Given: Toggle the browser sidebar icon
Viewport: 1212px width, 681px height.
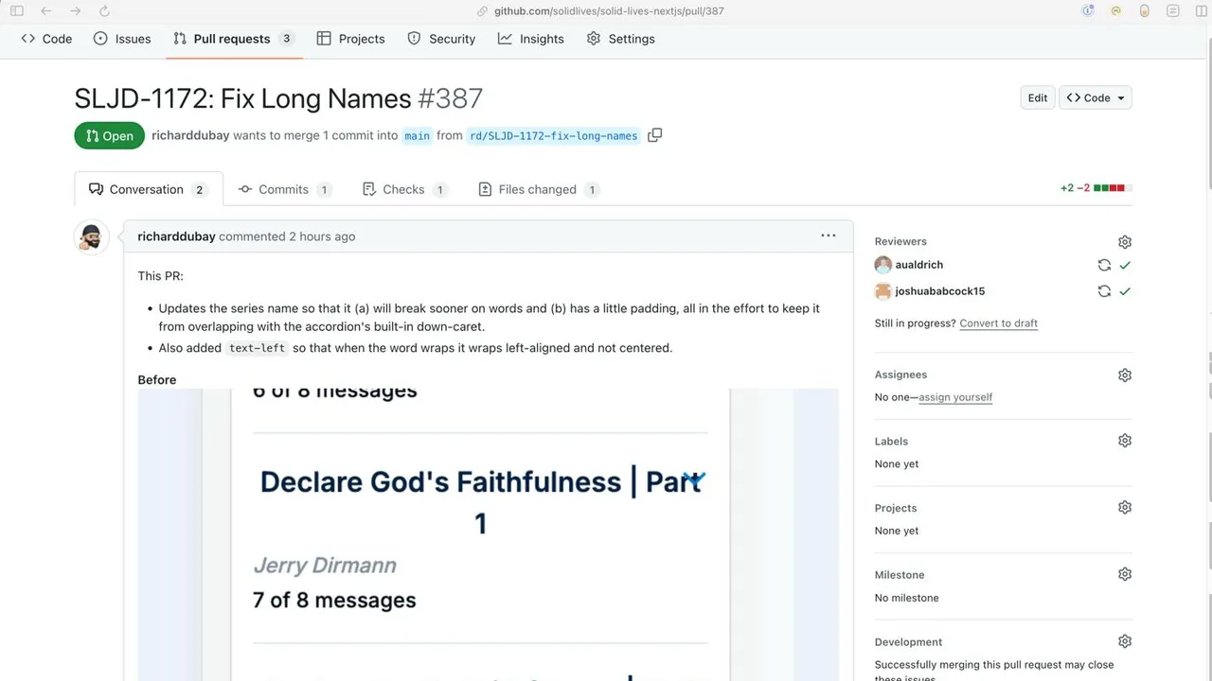Looking at the screenshot, I should tap(16, 11).
